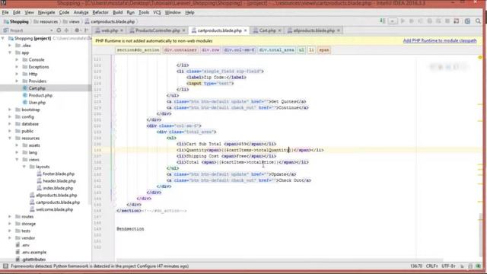Expand the bootstrap folder
Screen dimensions: 487x274
tap(10, 110)
